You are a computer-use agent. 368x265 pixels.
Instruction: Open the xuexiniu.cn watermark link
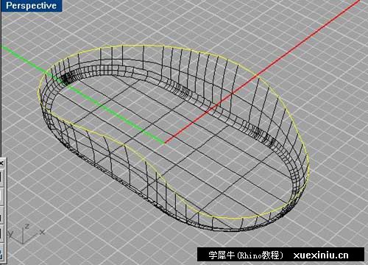(x=321, y=255)
